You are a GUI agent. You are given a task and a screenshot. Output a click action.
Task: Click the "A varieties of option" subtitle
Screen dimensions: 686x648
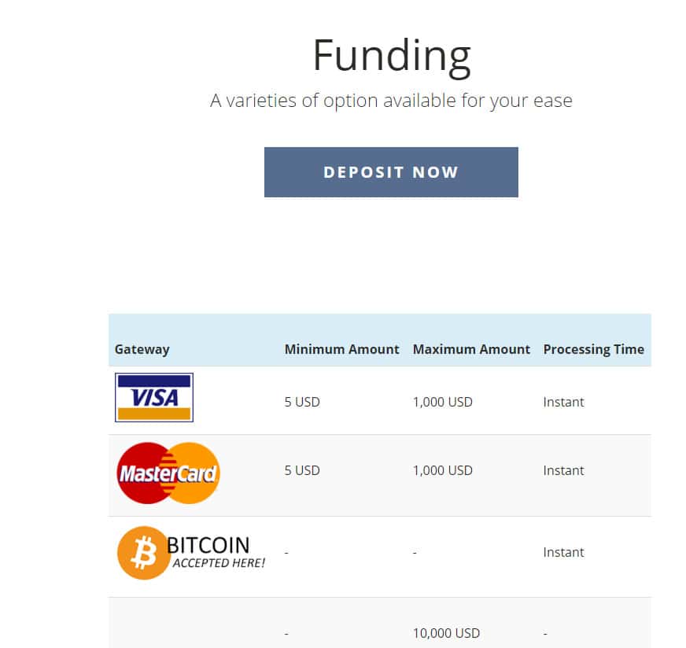pos(391,101)
